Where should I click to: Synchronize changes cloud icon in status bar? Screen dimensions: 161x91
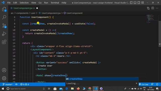(16, 84)
